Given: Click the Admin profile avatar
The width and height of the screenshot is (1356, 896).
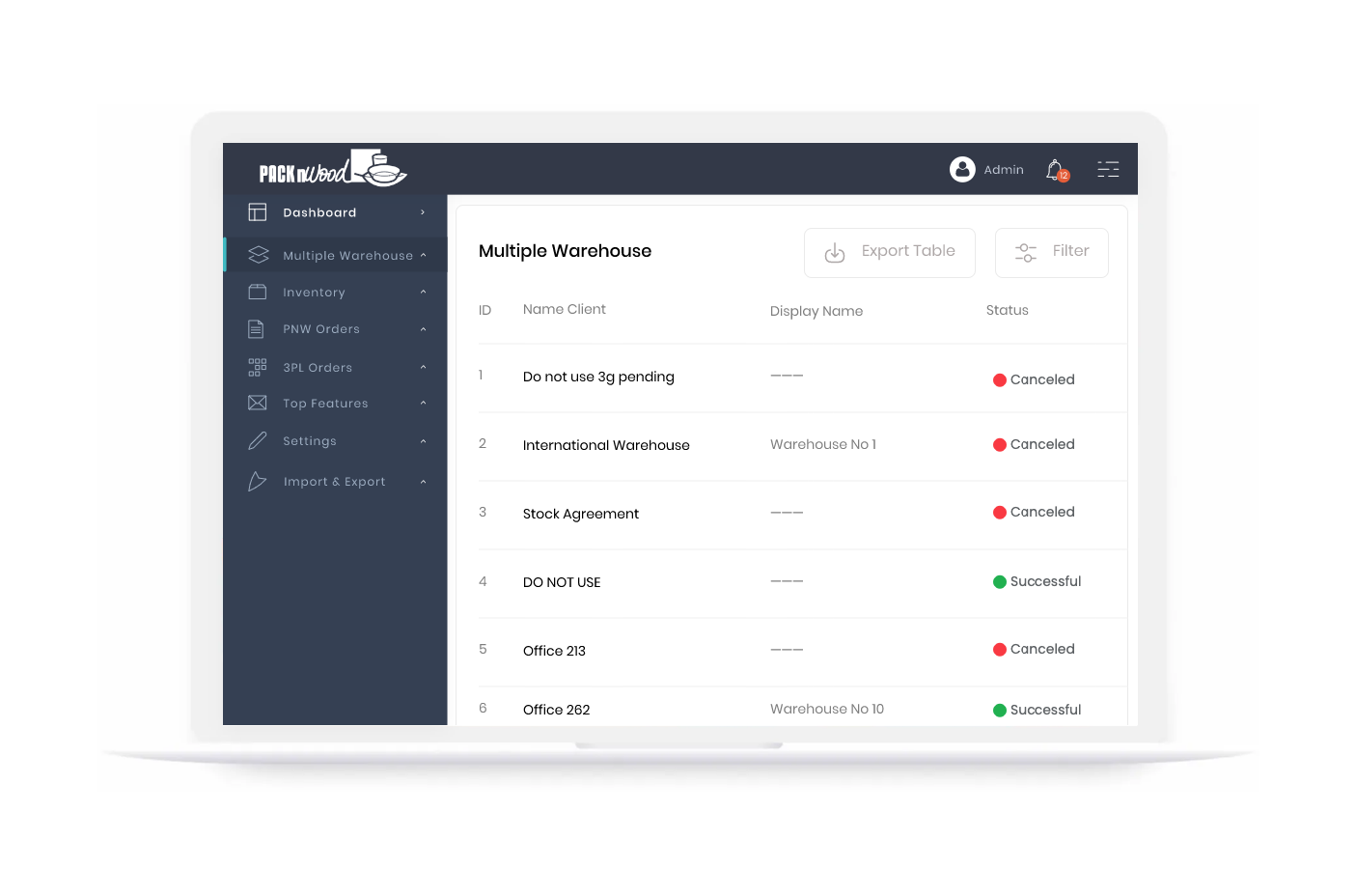Looking at the screenshot, I should (962, 169).
